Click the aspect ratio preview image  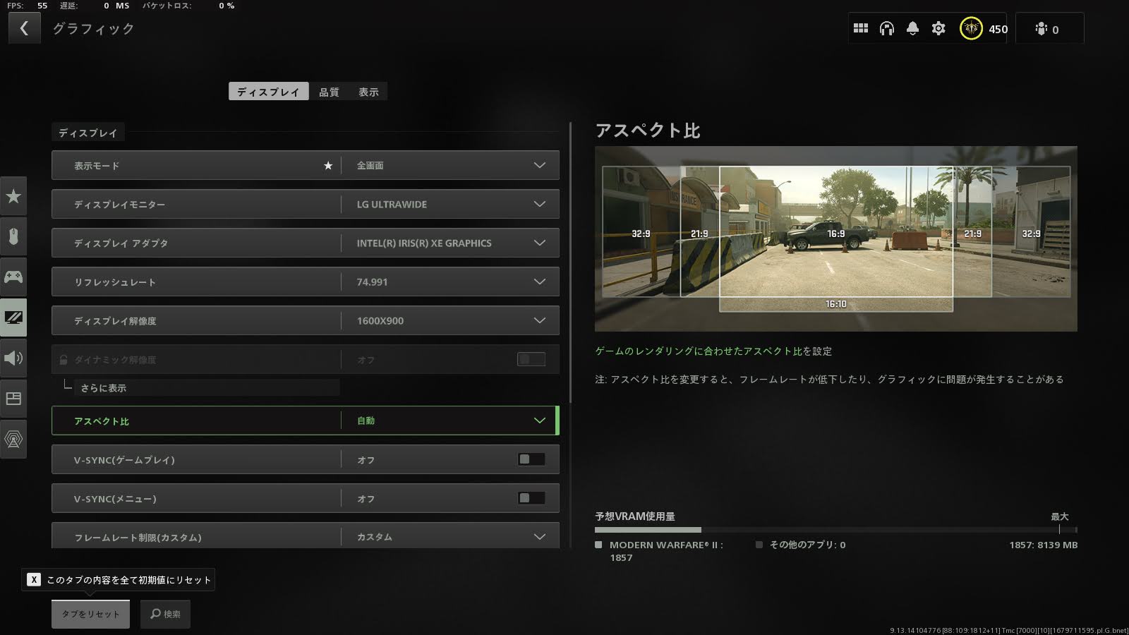tap(835, 238)
